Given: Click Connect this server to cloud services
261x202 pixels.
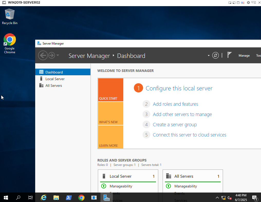Looking at the screenshot, I should coord(189,135).
